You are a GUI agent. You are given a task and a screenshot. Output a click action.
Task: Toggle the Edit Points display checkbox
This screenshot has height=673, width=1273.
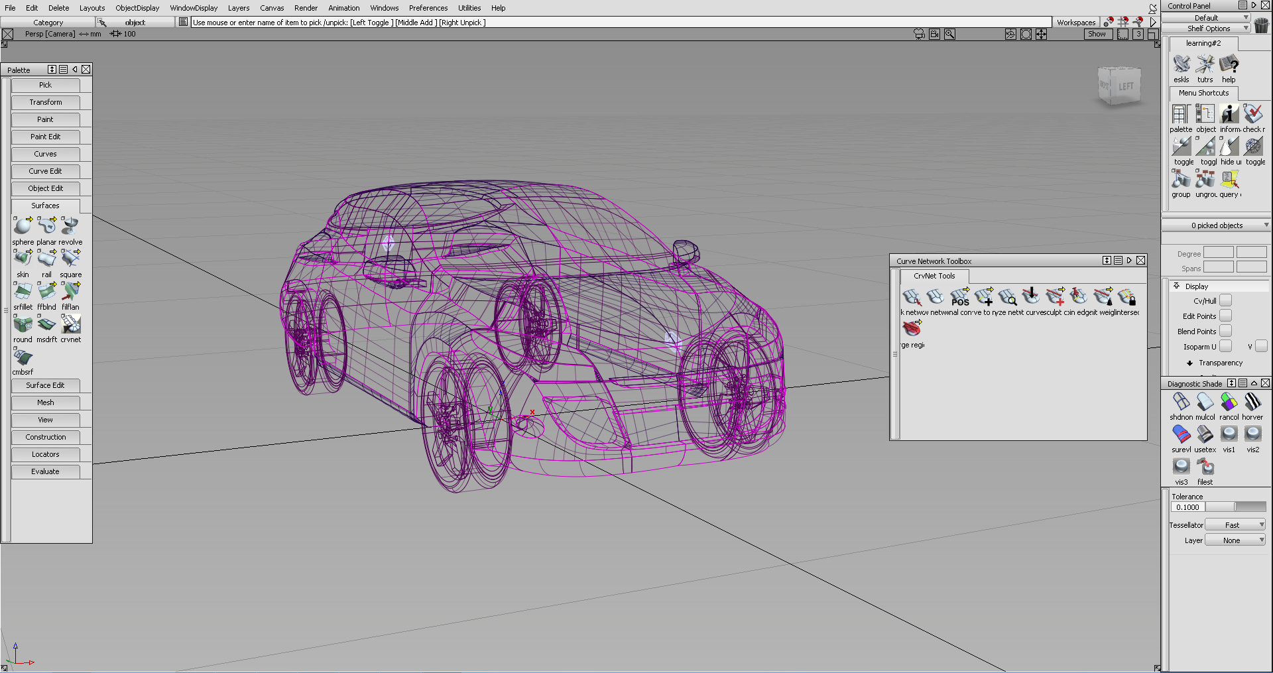[1225, 316]
